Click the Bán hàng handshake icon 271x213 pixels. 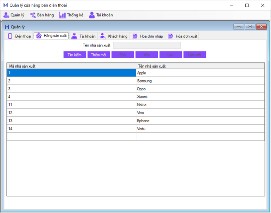[x=33, y=15]
